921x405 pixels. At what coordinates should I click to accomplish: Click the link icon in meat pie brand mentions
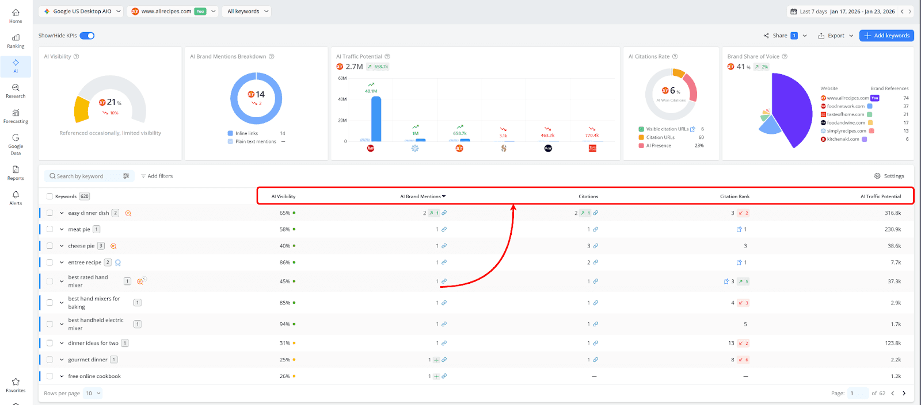pyautogui.click(x=444, y=229)
